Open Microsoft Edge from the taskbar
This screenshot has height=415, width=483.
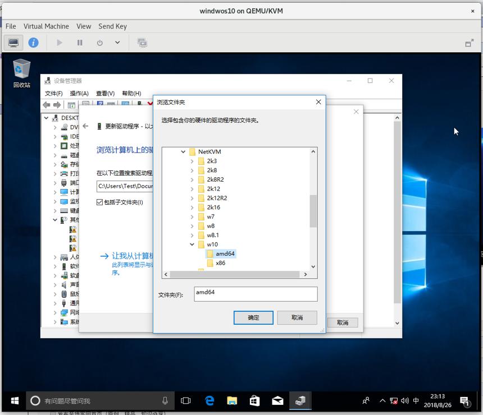209,400
